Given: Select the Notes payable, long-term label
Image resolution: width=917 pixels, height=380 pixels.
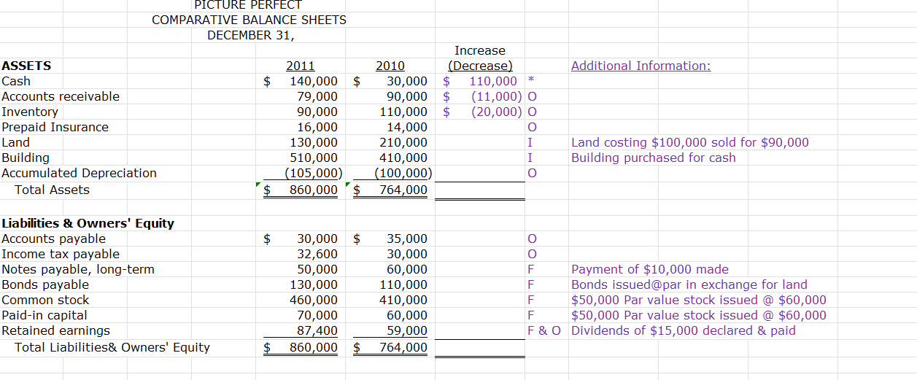Looking at the screenshot, I should 78,269.
